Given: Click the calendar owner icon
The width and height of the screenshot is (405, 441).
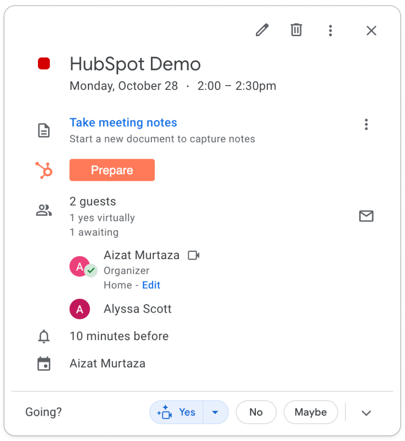Looking at the screenshot, I should 44,364.
